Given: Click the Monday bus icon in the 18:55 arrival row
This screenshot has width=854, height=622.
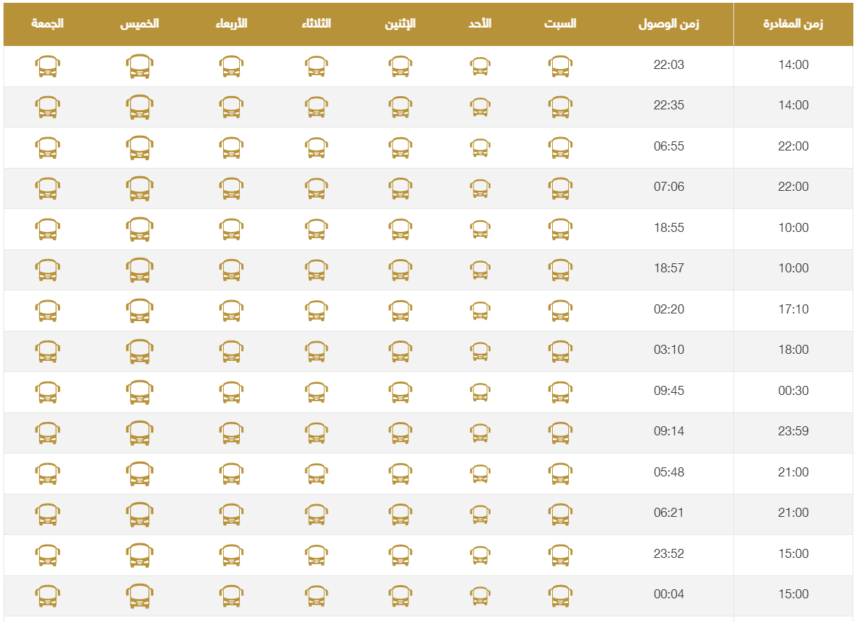Looking at the screenshot, I should click(400, 229).
